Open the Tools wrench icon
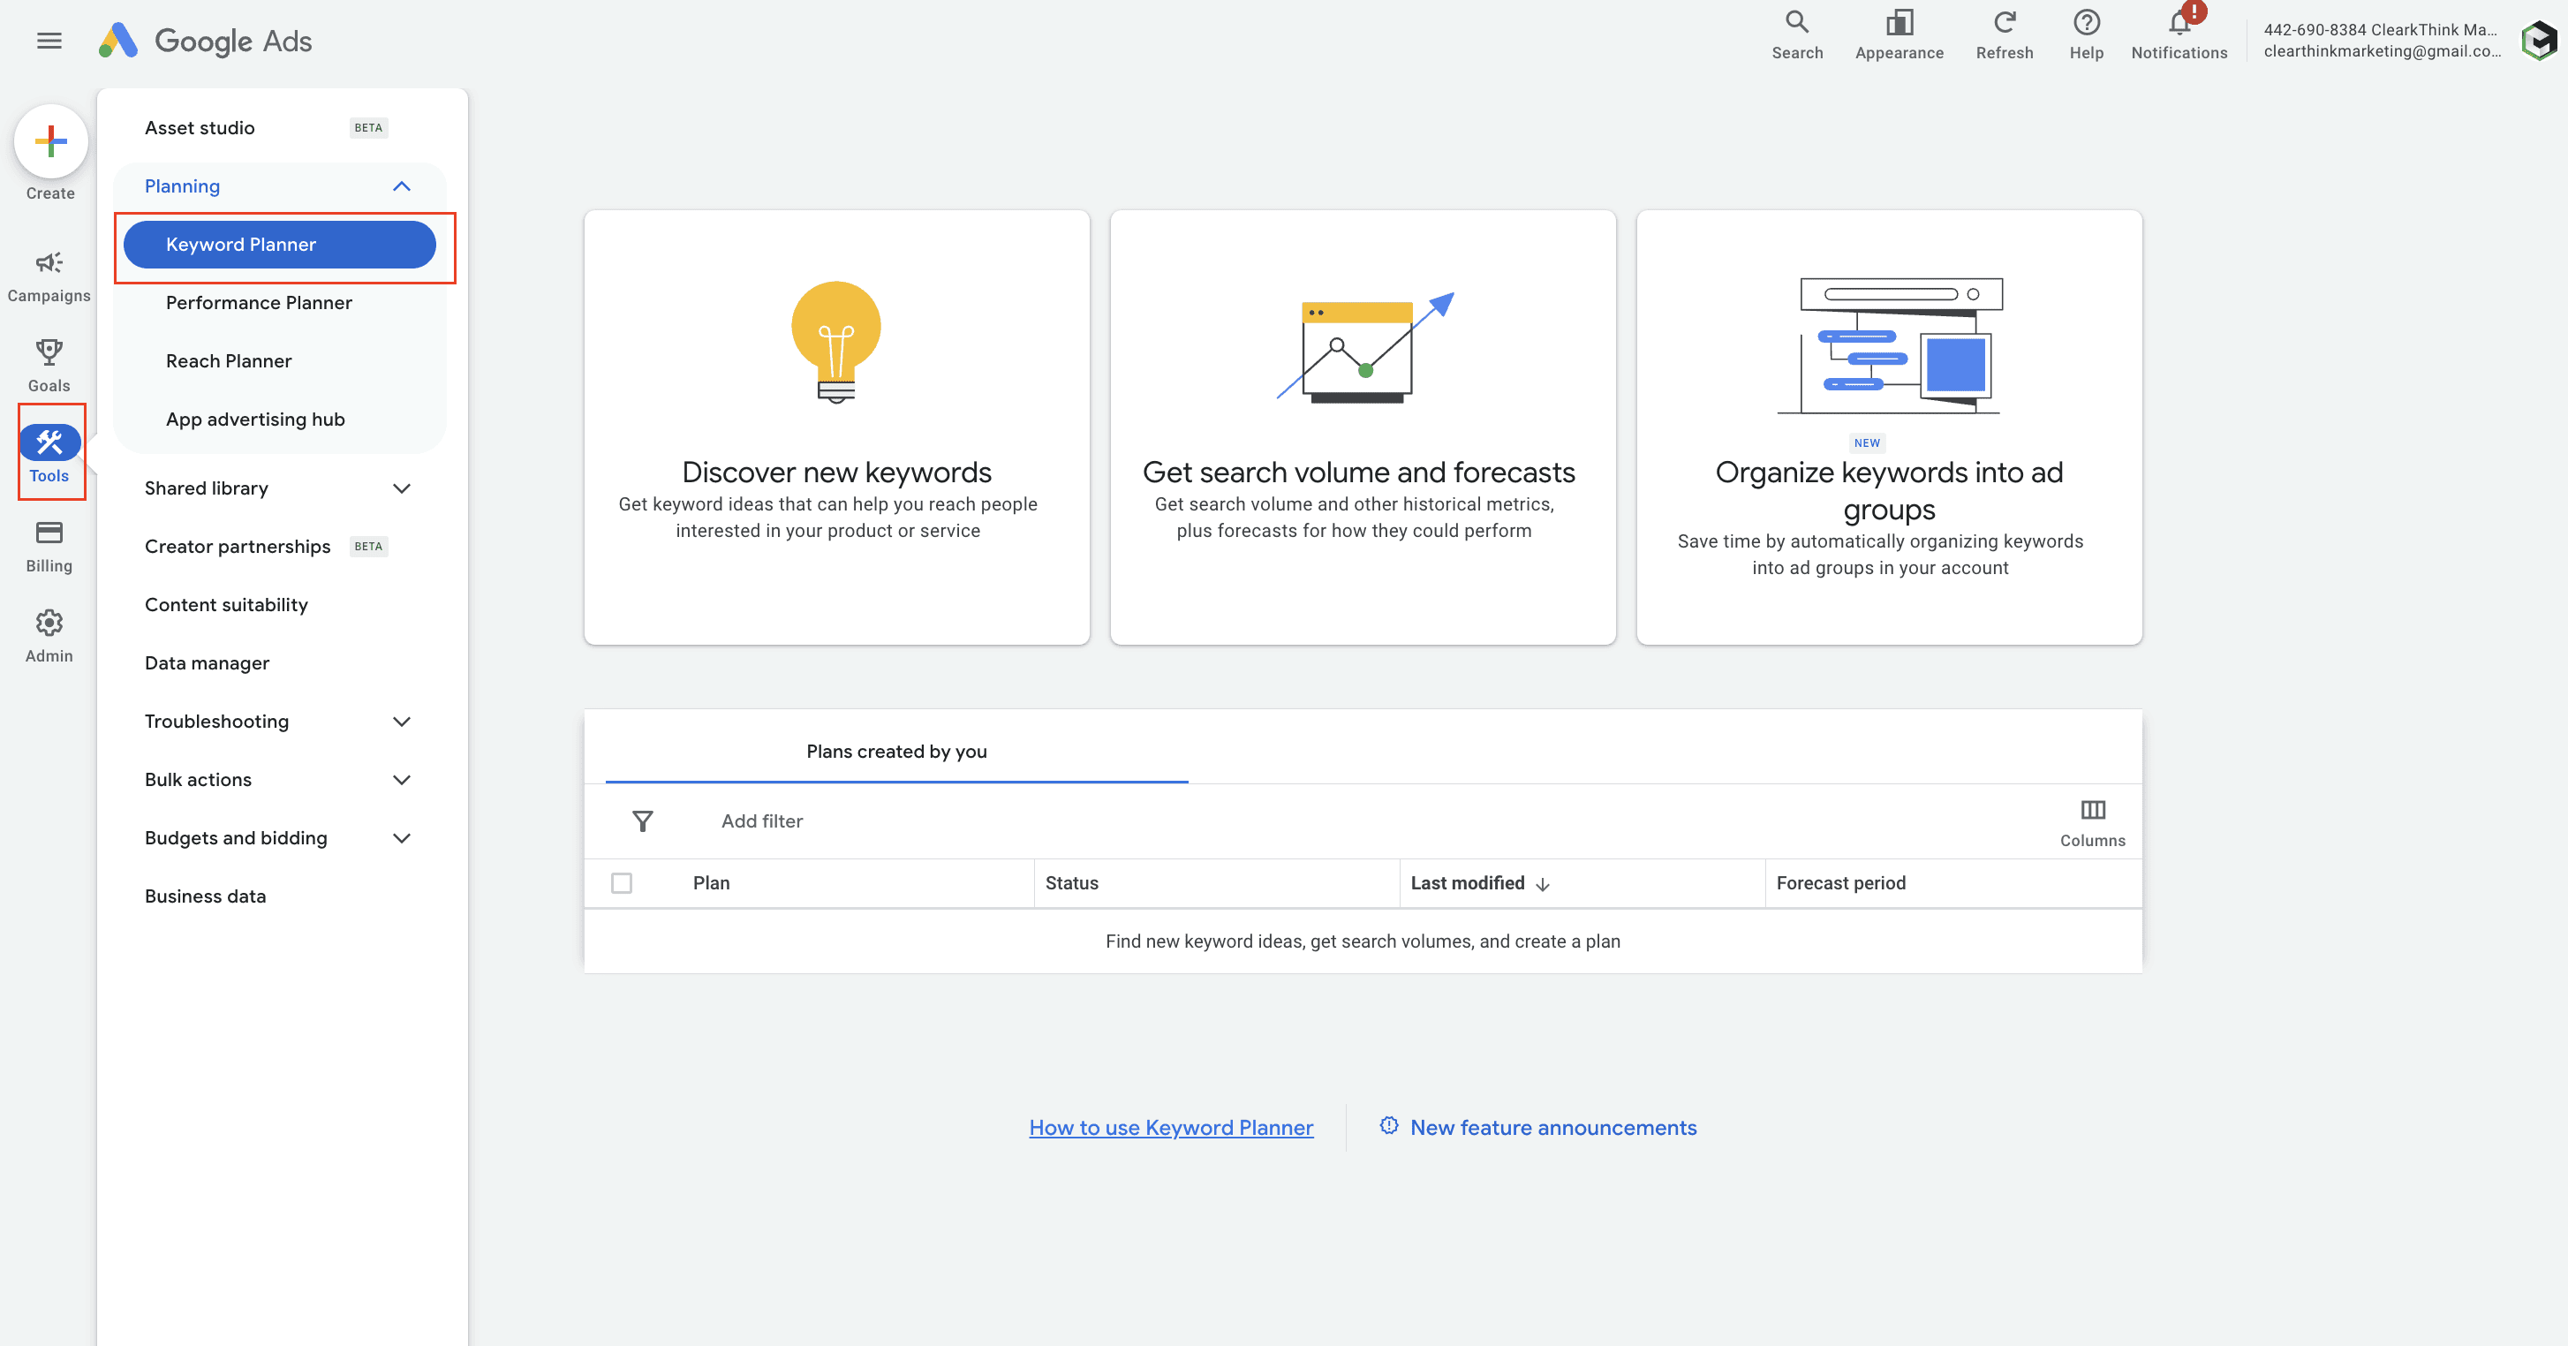 (x=49, y=442)
